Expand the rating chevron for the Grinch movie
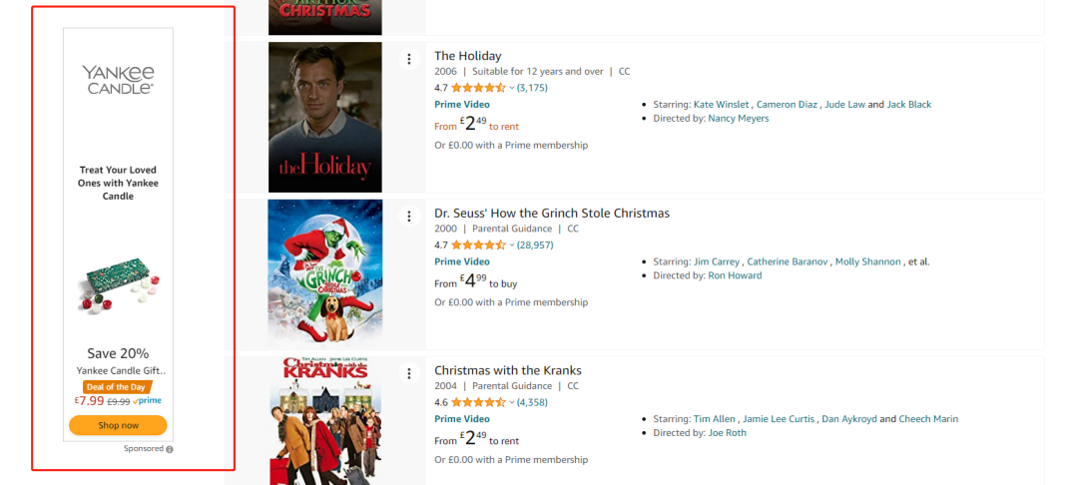This screenshot has height=485, width=1078. [x=512, y=244]
